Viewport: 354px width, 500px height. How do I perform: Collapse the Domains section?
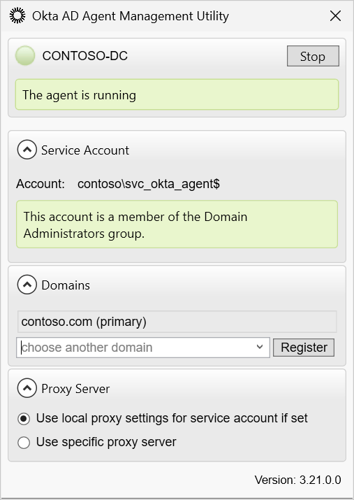27,285
